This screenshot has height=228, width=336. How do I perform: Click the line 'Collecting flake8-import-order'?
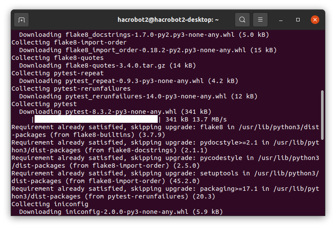69,42
